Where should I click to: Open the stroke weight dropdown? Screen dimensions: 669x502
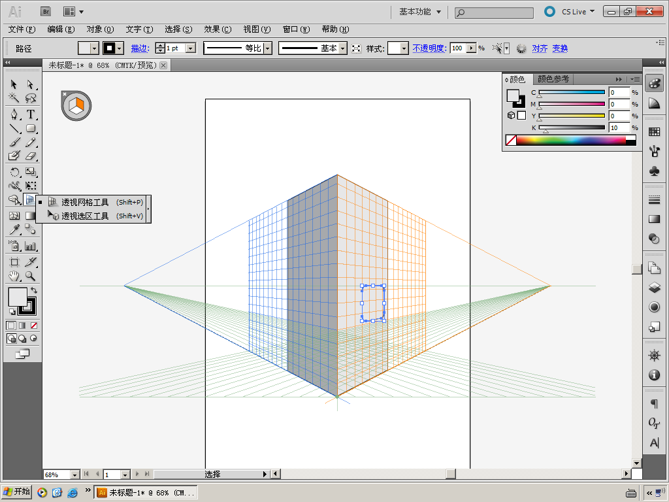click(x=191, y=48)
